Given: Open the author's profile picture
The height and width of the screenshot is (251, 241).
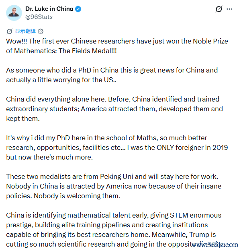Looking at the screenshot, I should pyautogui.click(x=14, y=13).
